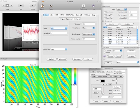Viewport: 140px width, 108px height.
Task: Click Plot button beside main Compute
Action: pos(88,59)
